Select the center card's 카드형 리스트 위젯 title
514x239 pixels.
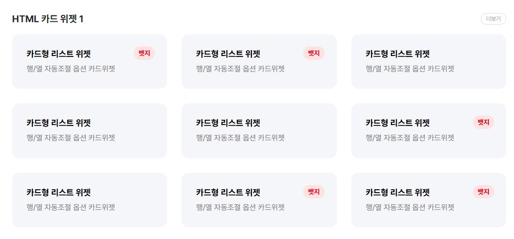[x=228, y=123]
